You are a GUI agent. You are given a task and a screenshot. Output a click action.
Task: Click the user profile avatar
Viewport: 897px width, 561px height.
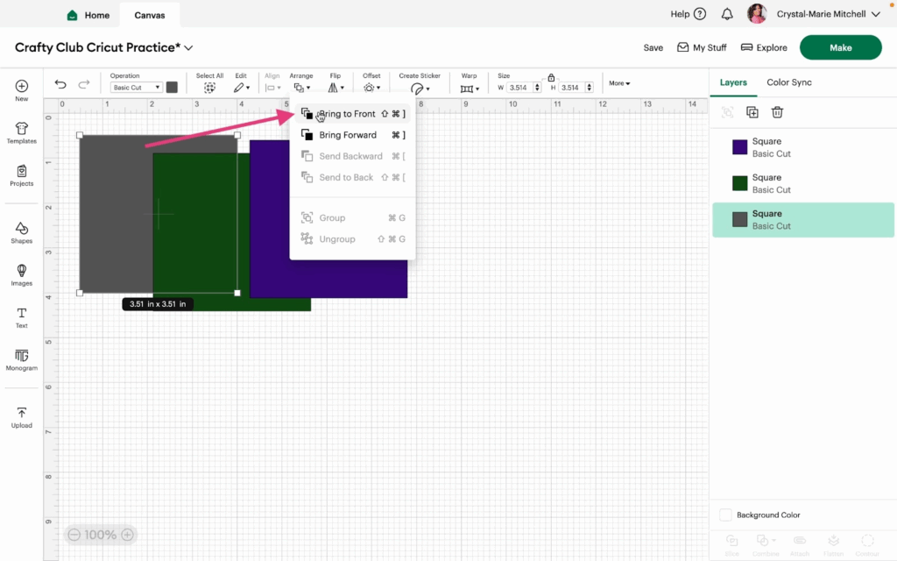[757, 14]
